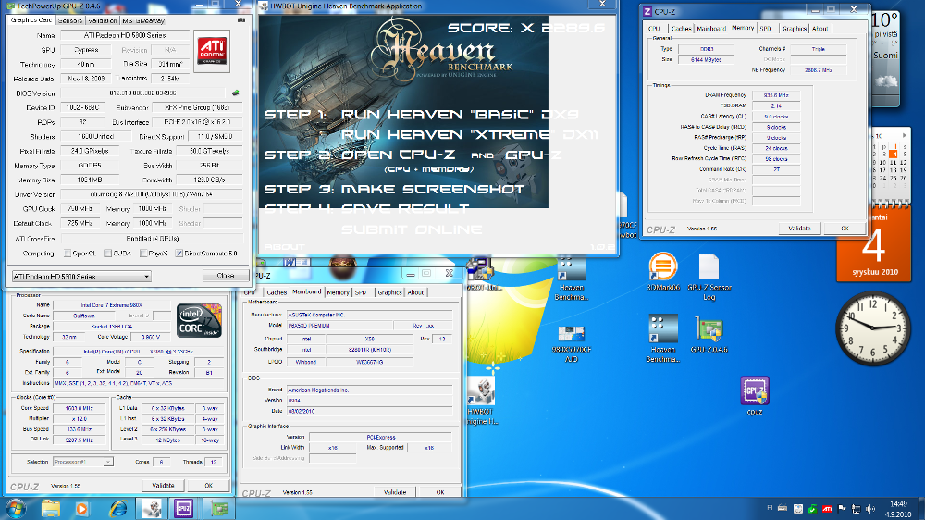Click Validate in the CPU-Z processor window
Screen dimensions: 925x520
(x=164, y=485)
